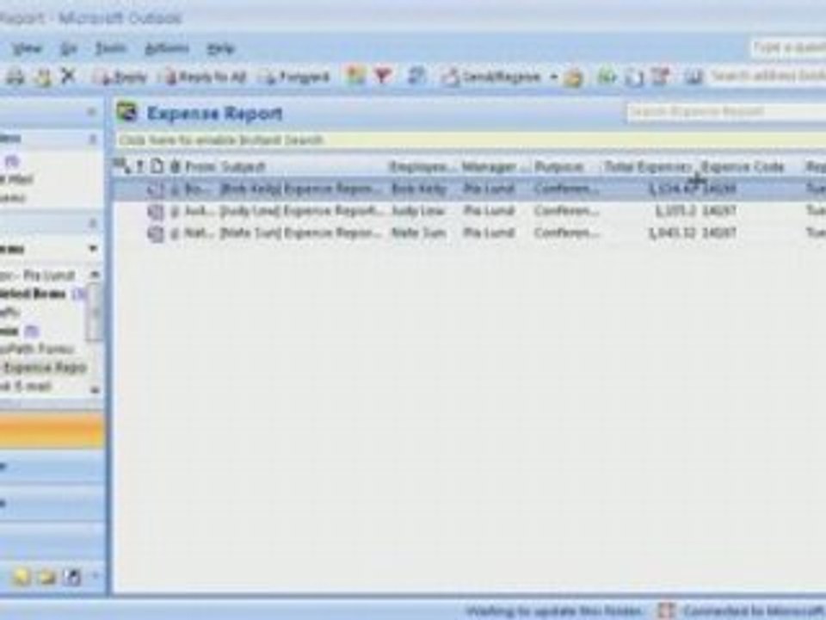Collapse the Favorite Folders section chevron
This screenshot has height=620, width=826.
tap(92, 139)
